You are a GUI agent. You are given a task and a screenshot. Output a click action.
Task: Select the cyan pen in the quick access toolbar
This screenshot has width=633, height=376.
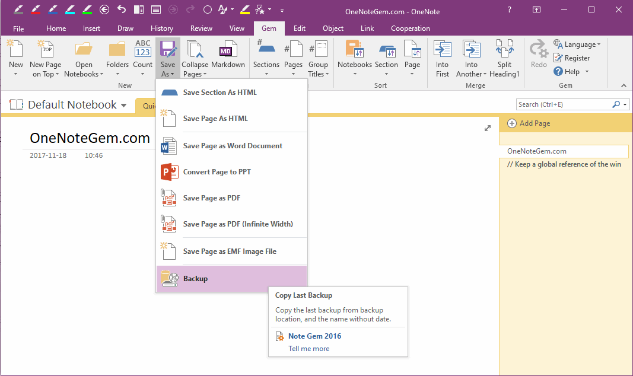coord(70,9)
